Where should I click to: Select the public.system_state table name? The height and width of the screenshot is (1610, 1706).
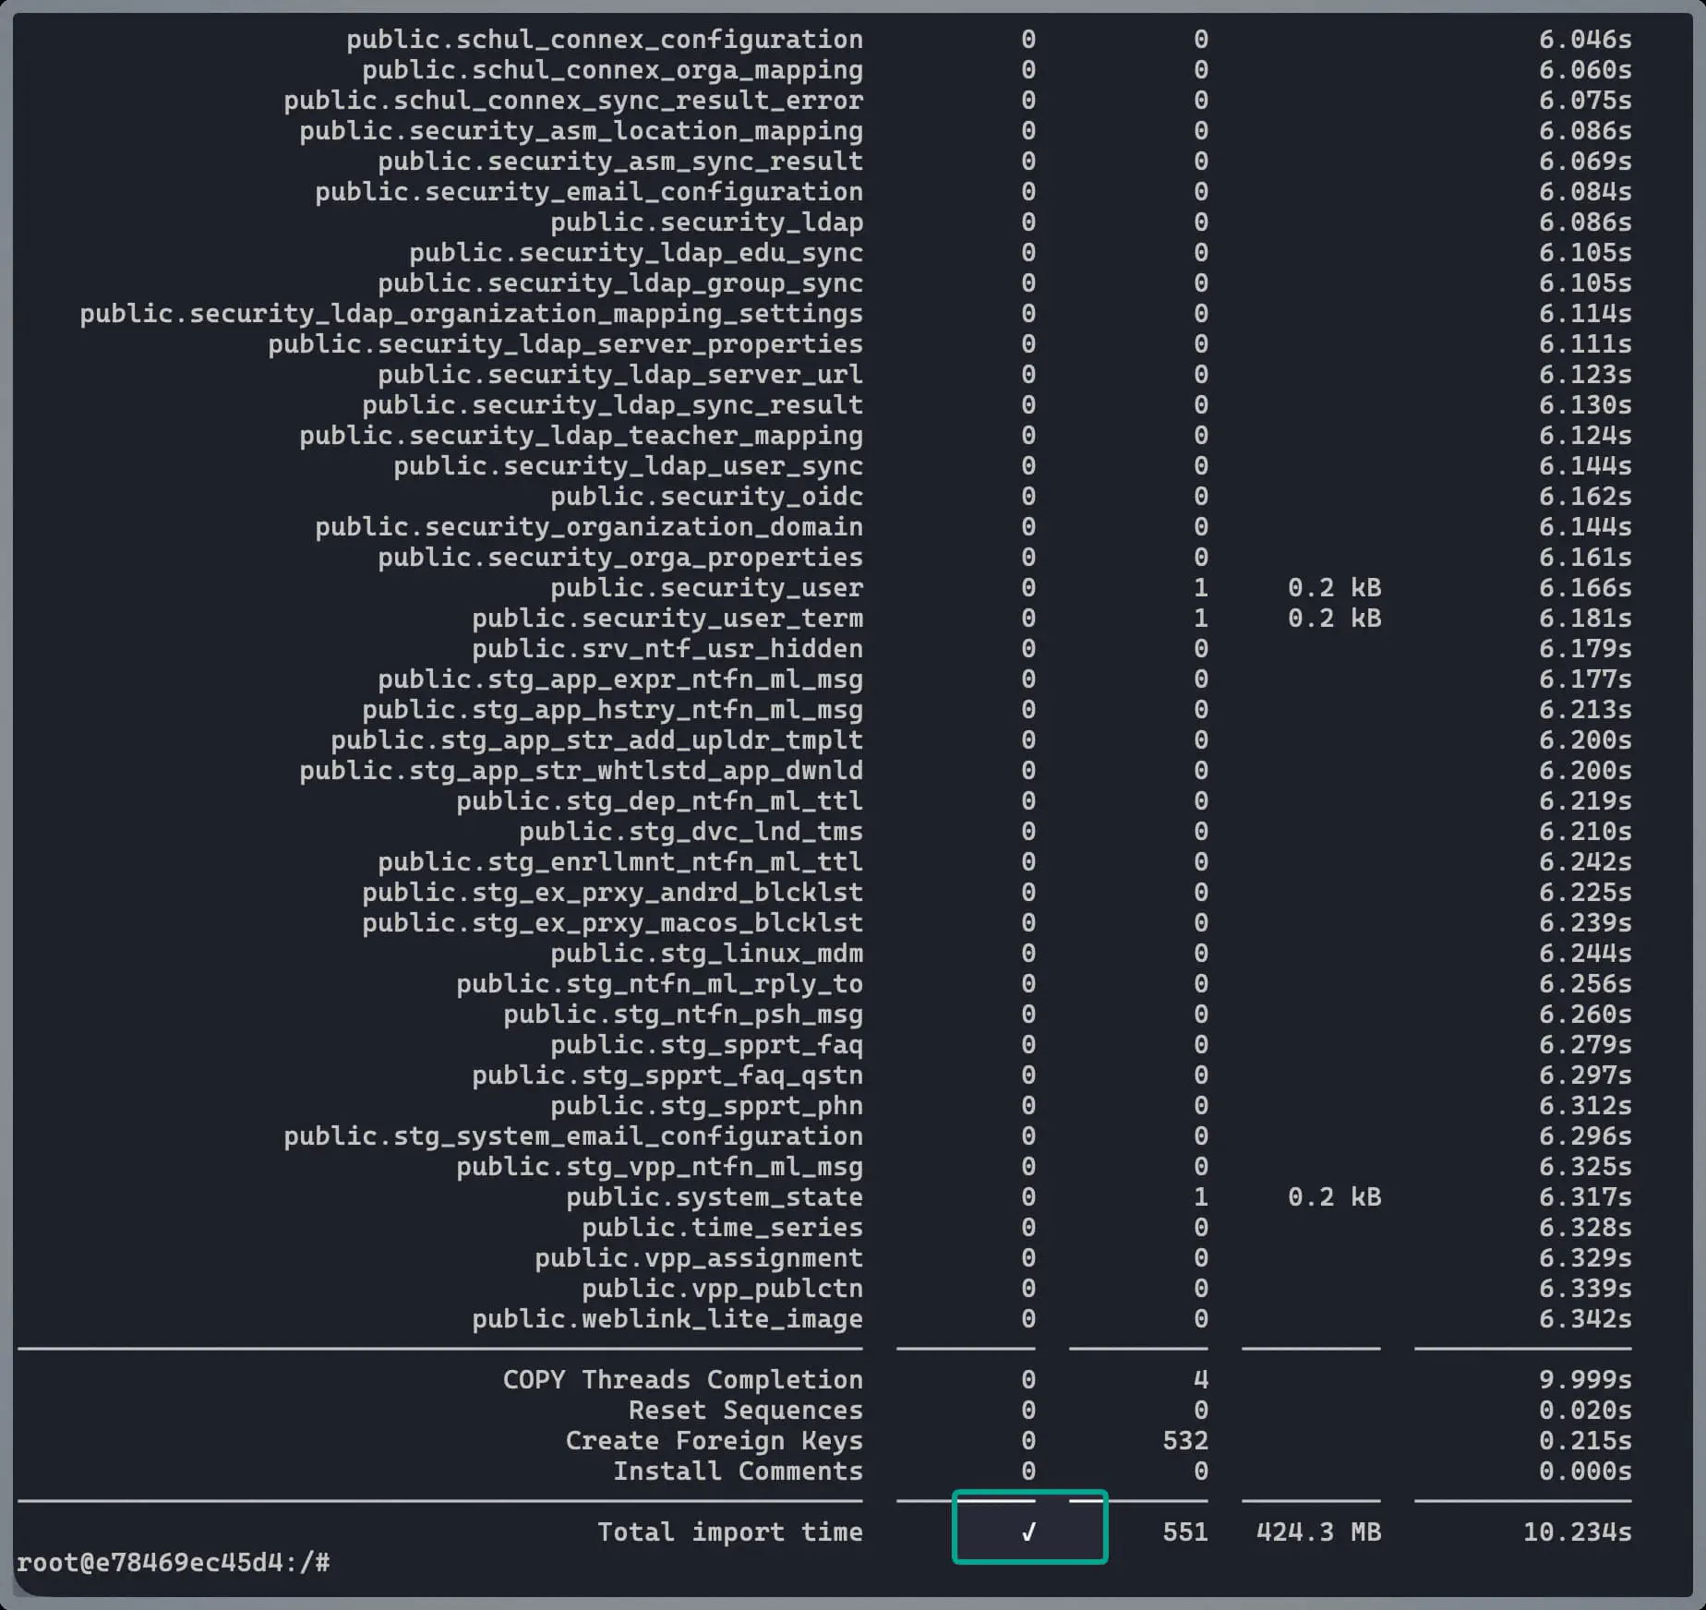coord(714,1197)
